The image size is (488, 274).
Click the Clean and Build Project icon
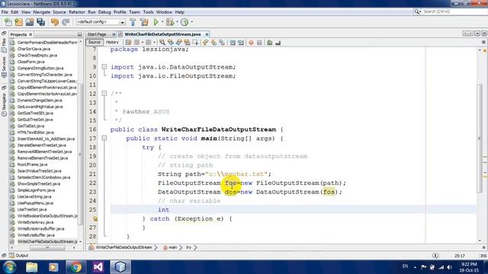pyautogui.click(x=144, y=22)
